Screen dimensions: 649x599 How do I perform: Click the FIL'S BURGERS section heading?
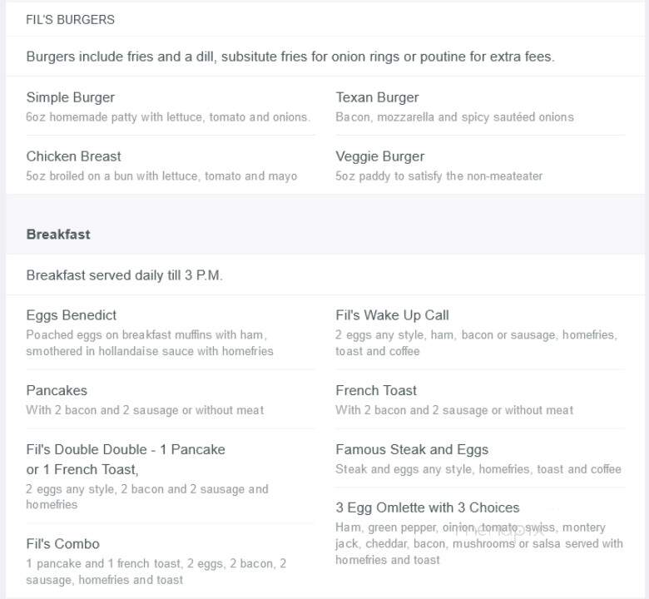71,19
